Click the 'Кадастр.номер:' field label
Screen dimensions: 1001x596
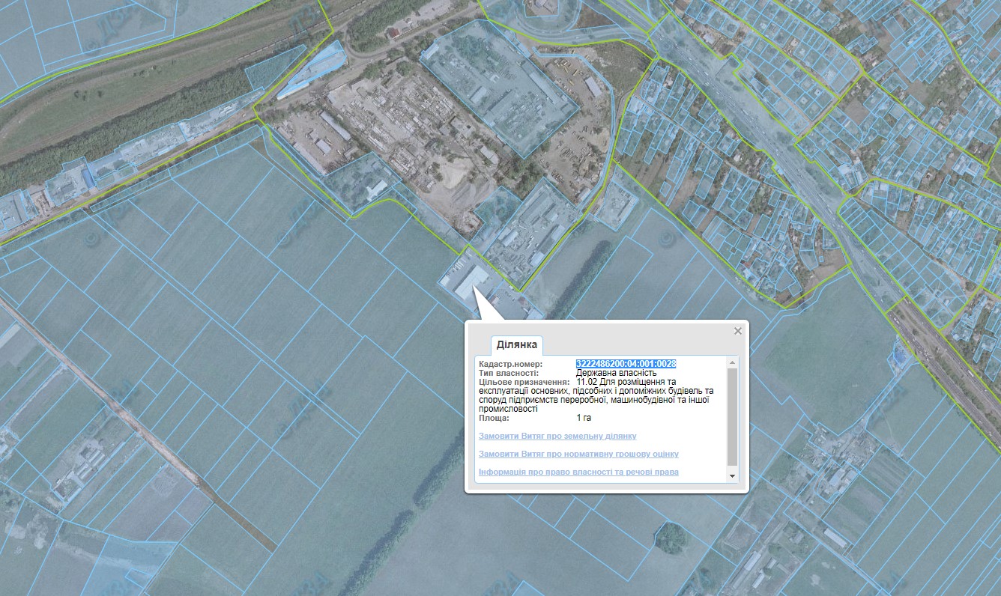(x=510, y=364)
